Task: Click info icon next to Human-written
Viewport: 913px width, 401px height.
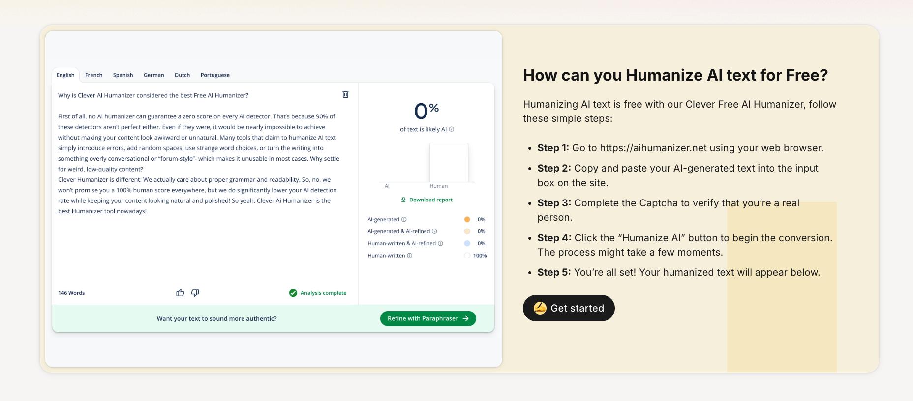Action: 410,256
